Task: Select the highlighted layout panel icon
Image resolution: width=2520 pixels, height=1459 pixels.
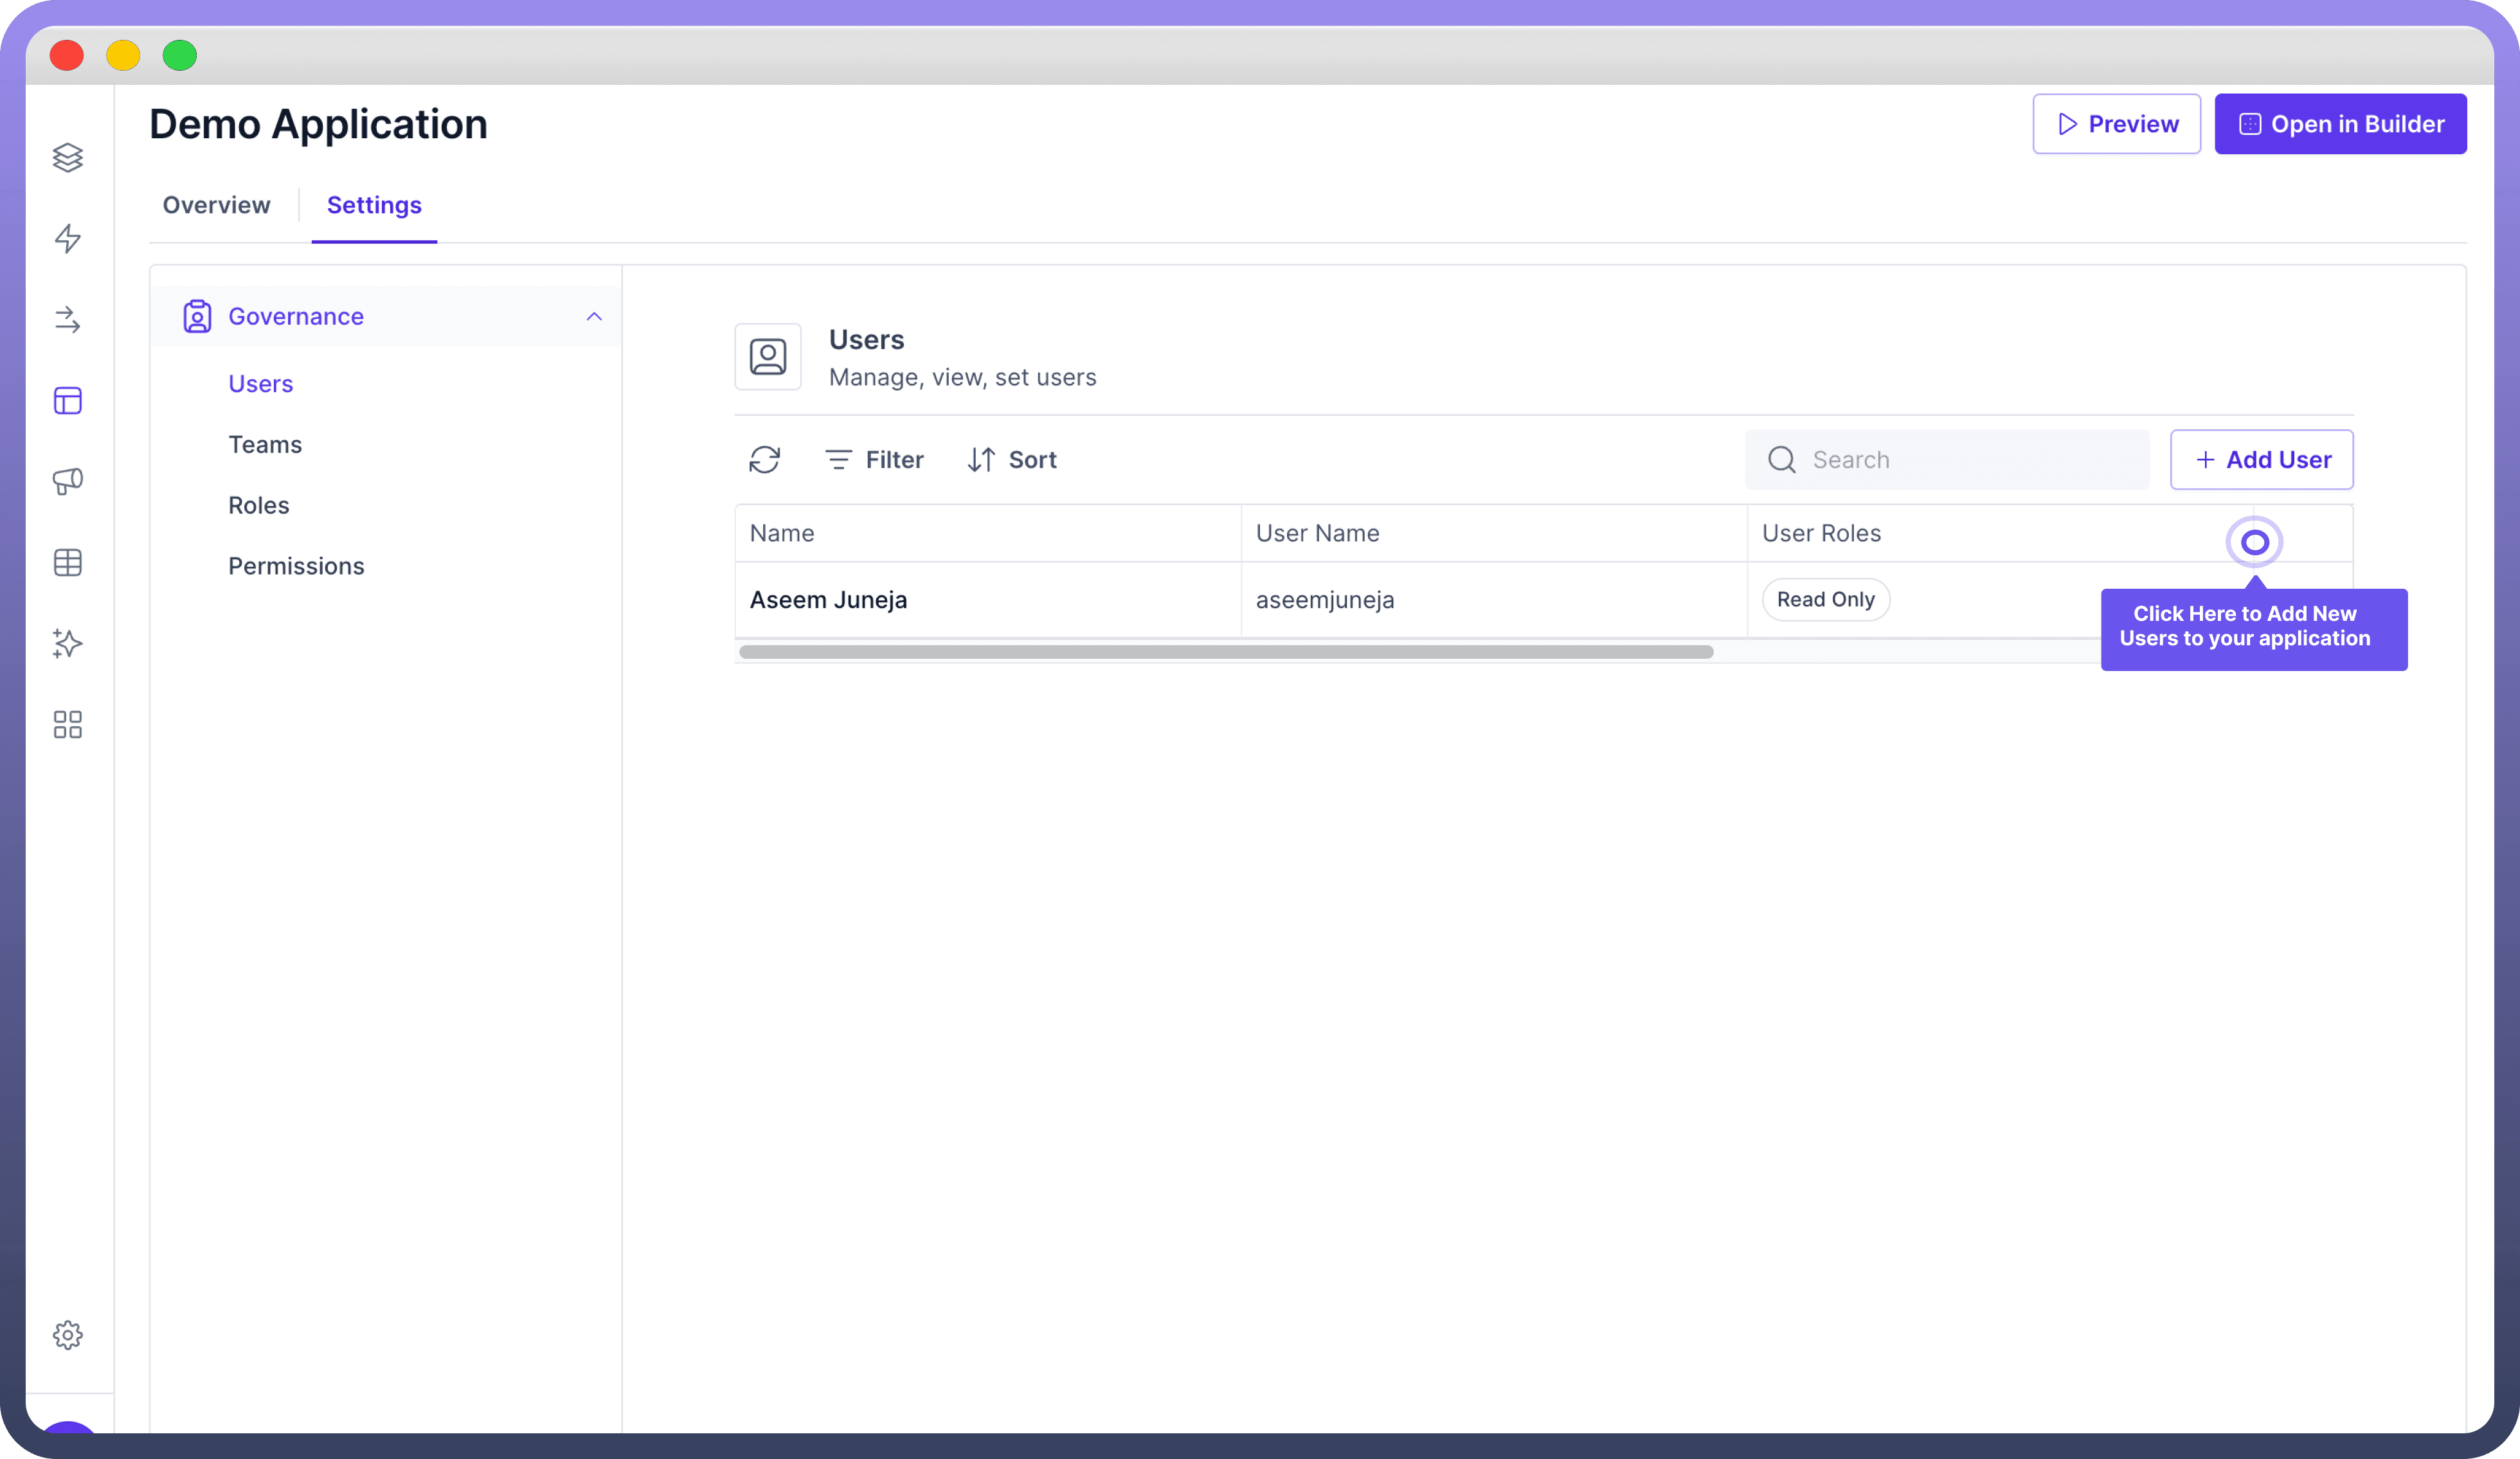Action: [67, 400]
